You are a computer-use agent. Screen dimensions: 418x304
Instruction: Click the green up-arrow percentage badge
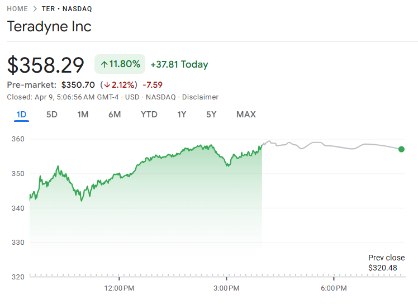[120, 64]
